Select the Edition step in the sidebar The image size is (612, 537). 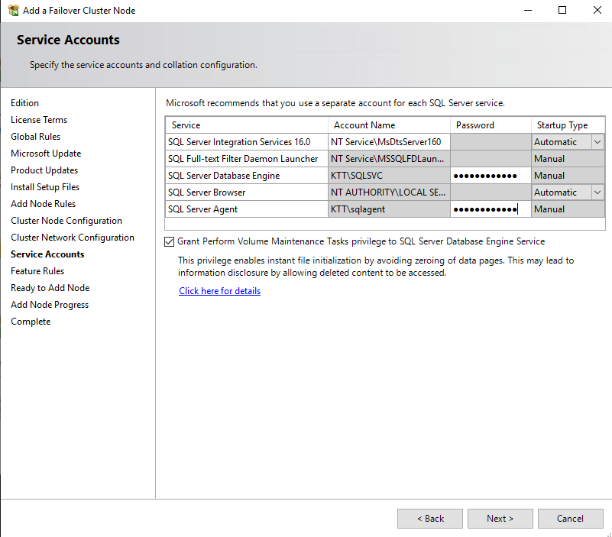(24, 103)
